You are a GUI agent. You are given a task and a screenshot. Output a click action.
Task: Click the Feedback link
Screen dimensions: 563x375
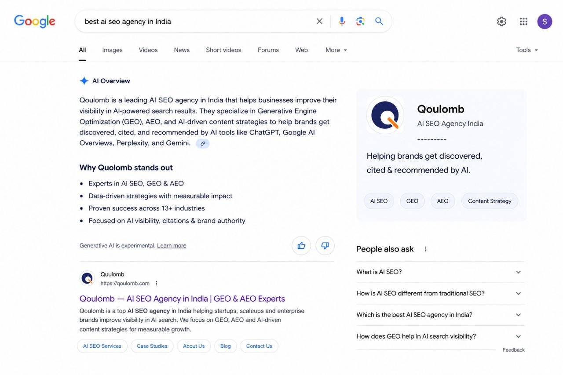tap(514, 350)
